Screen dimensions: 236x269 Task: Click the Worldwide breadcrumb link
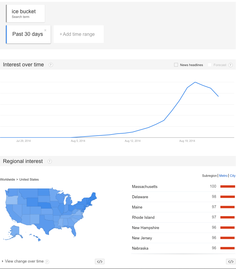[7, 179]
